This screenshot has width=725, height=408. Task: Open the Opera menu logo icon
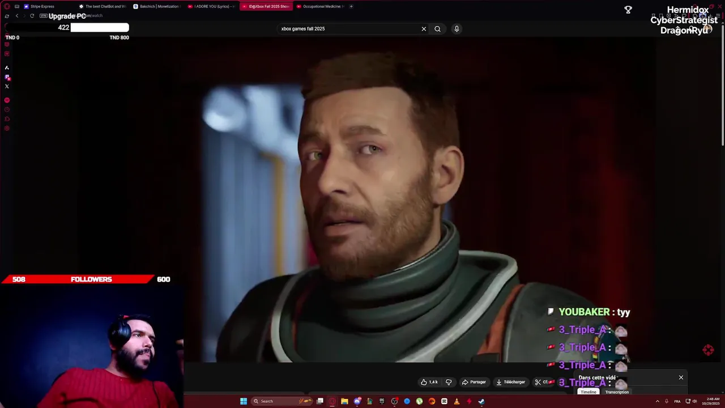7,6
